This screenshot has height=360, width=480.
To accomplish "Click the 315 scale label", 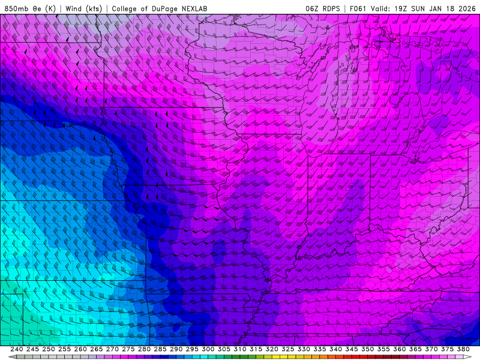I will [x=256, y=349].
